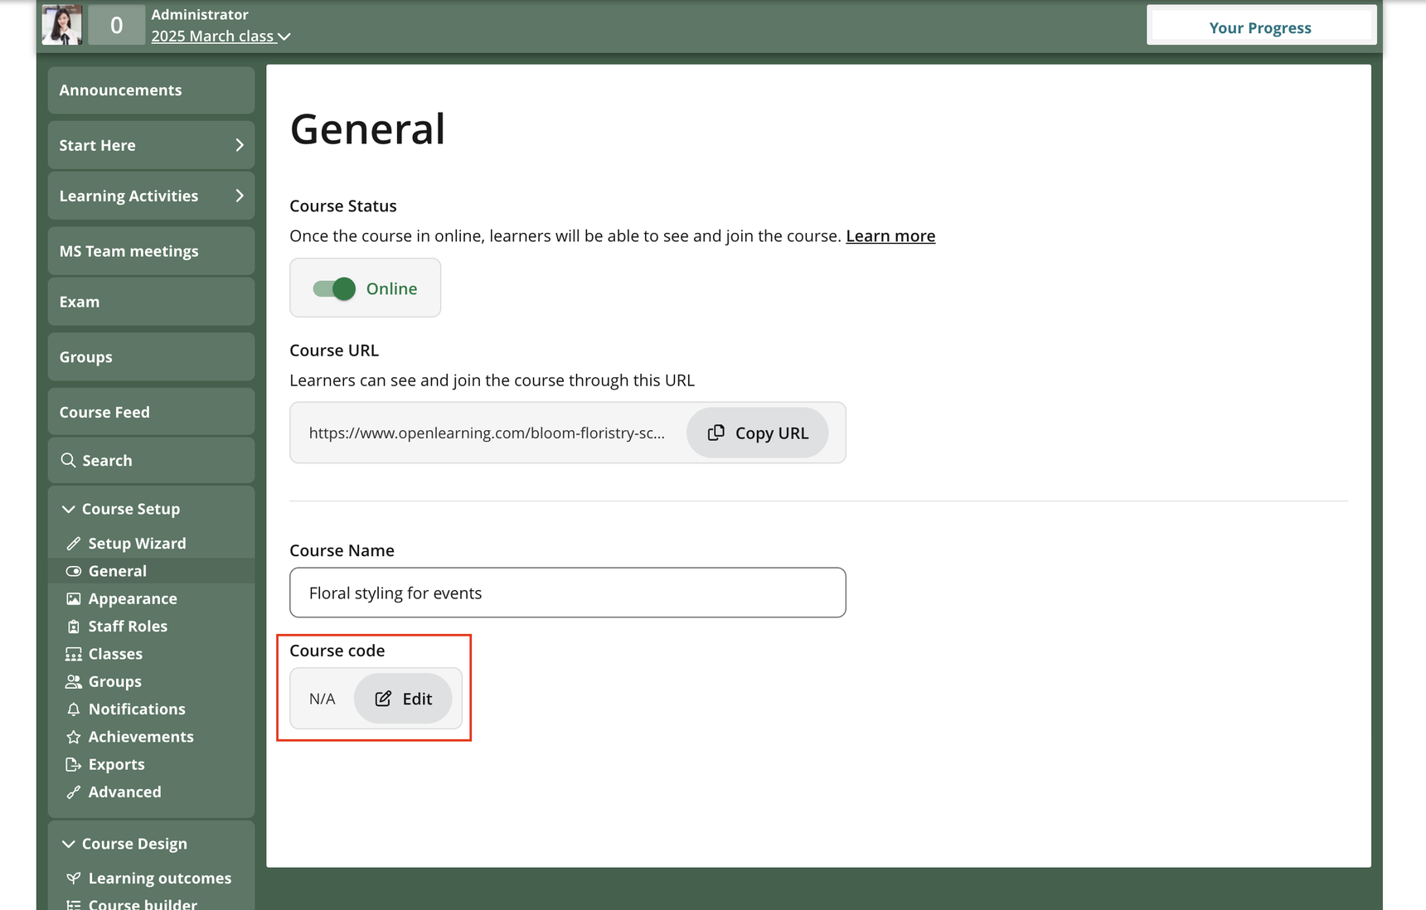The height and width of the screenshot is (910, 1426).
Task: Collapse the Course Setup section
Action: click(x=69, y=509)
